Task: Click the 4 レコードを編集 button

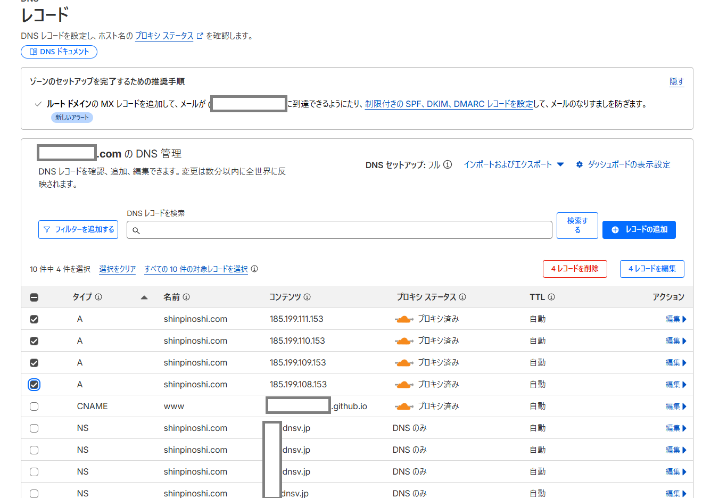Action: point(652,269)
